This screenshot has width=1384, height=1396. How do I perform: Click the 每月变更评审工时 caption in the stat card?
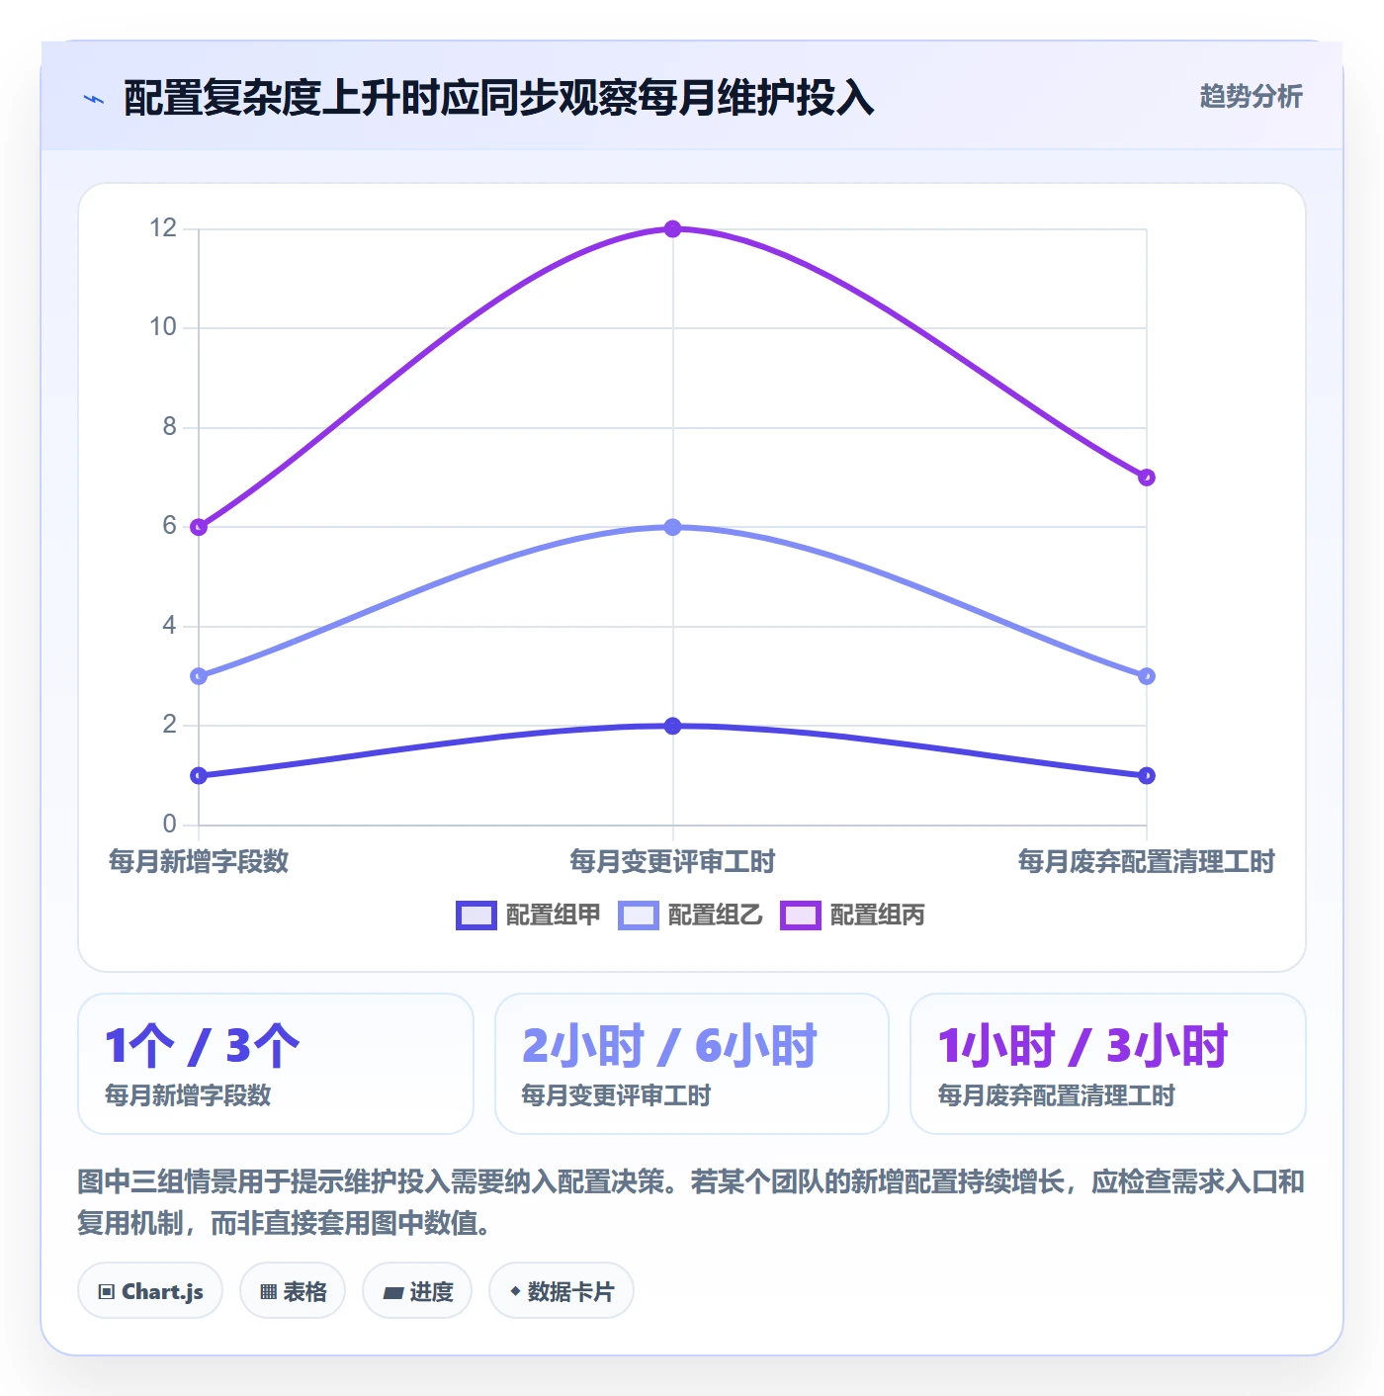(616, 1095)
